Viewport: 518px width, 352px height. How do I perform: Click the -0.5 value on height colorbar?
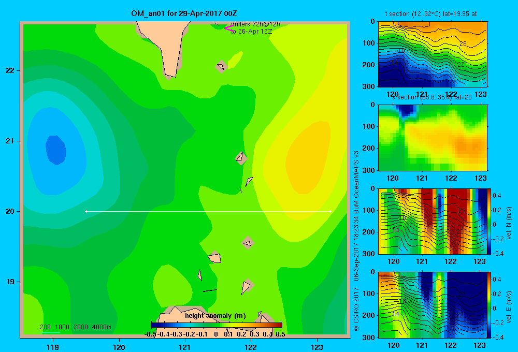point(150,334)
